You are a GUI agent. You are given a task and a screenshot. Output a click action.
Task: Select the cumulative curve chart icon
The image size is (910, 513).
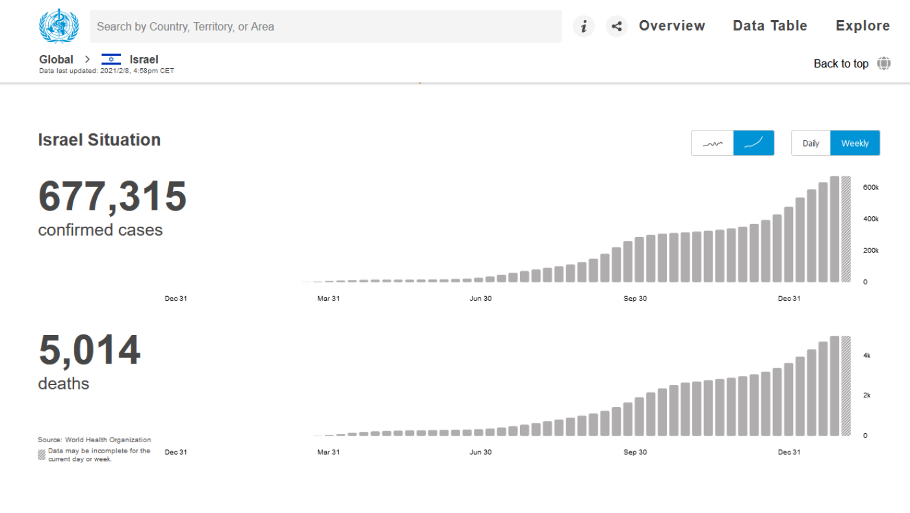754,144
